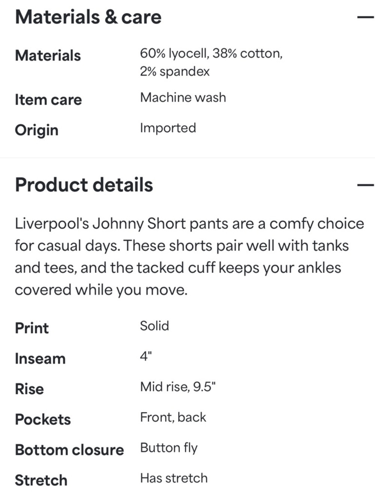This screenshot has width=375, height=501.
Task: Click the Mid rise, 9.5" value
Action: tap(178, 387)
